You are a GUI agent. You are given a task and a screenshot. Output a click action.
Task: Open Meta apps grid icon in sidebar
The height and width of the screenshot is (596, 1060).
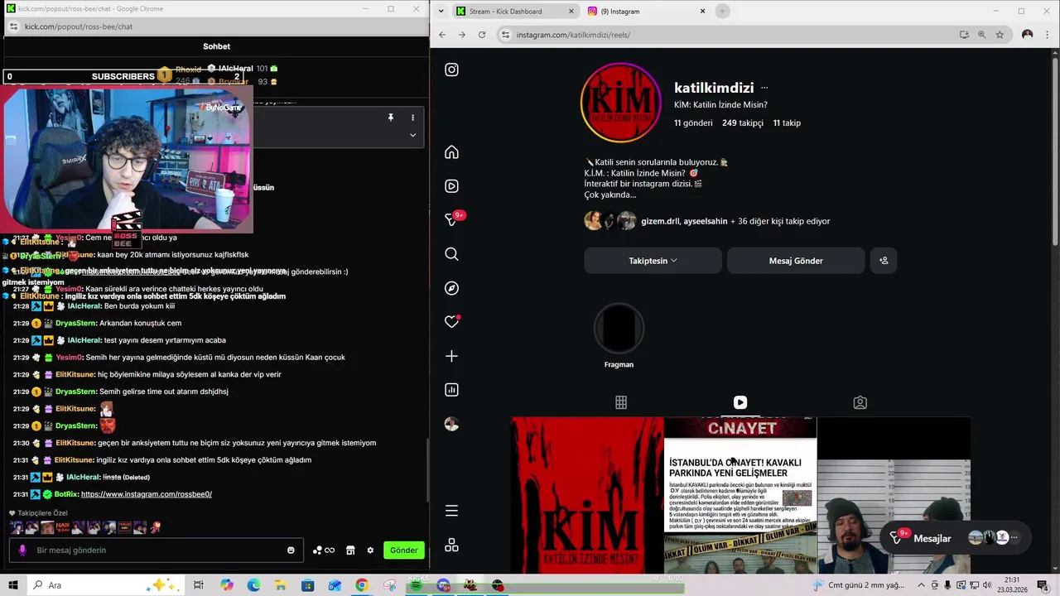(x=451, y=546)
